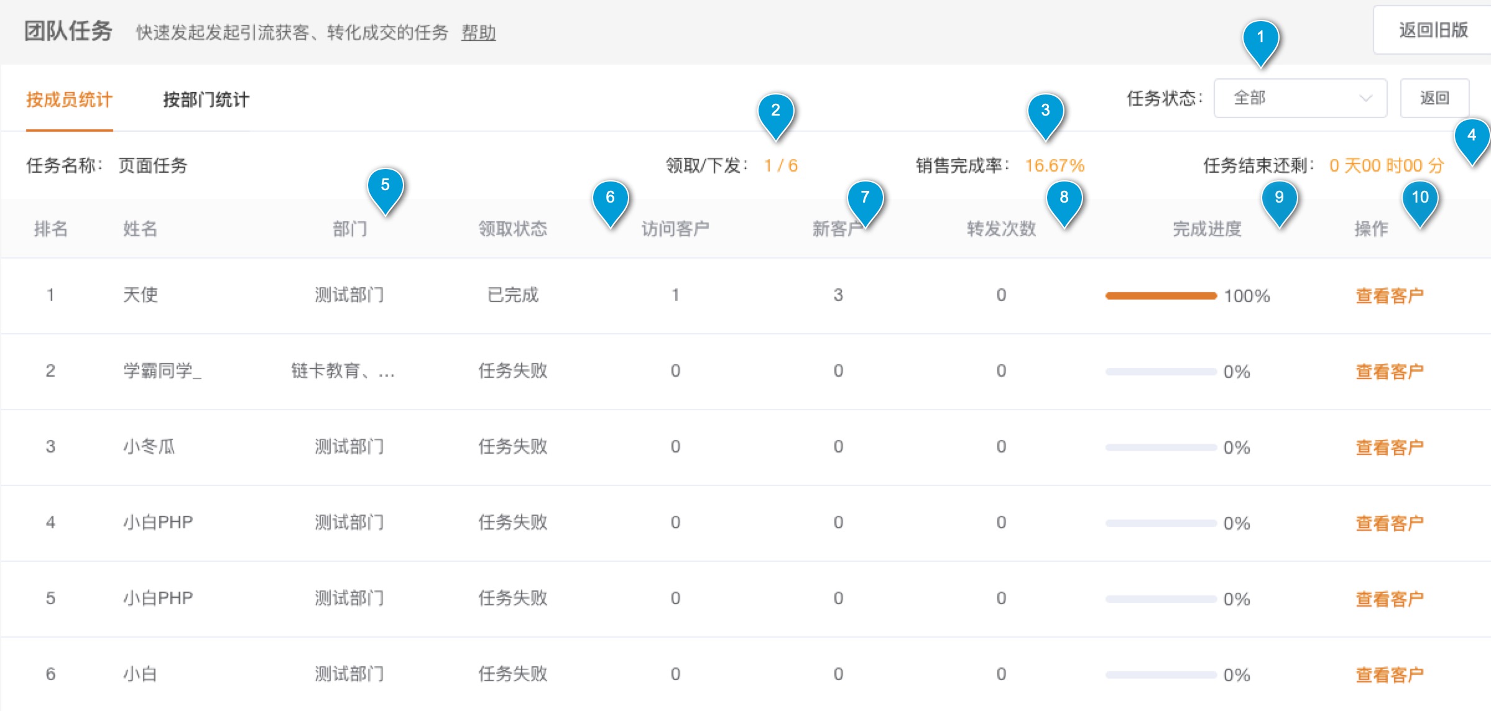Click the 返回 button beside status dropdown

(1434, 98)
